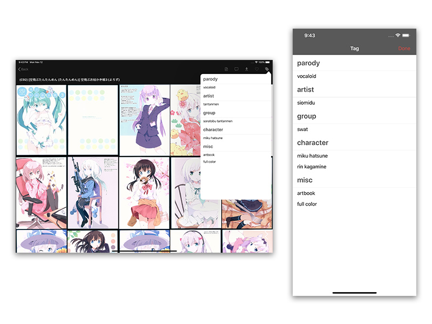Click the 9:43 clock on the phone

coord(309,36)
